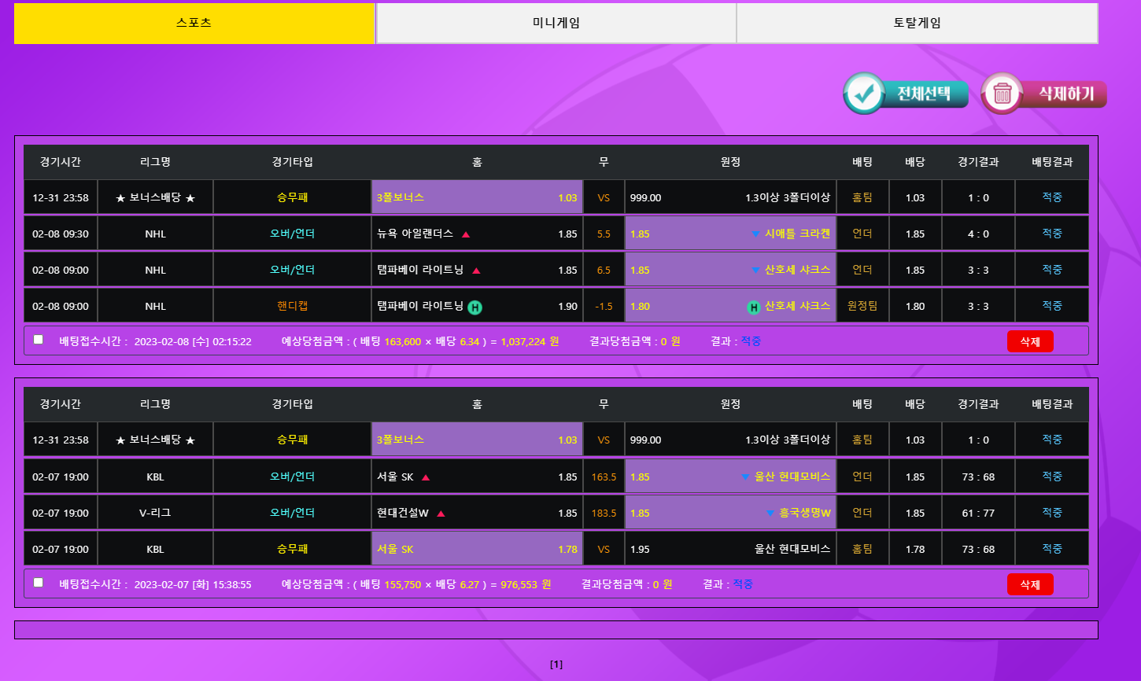Select the 3폴보너스 home cell in first slip

coord(477,197)
